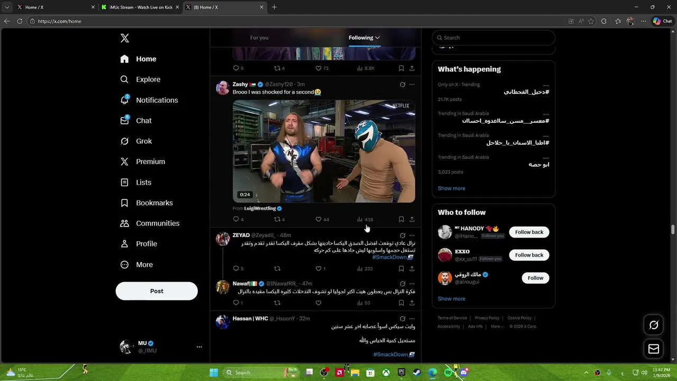Click the page vertical scrollbar
Screen dimensions: 677x381
(x=673, y=229)
